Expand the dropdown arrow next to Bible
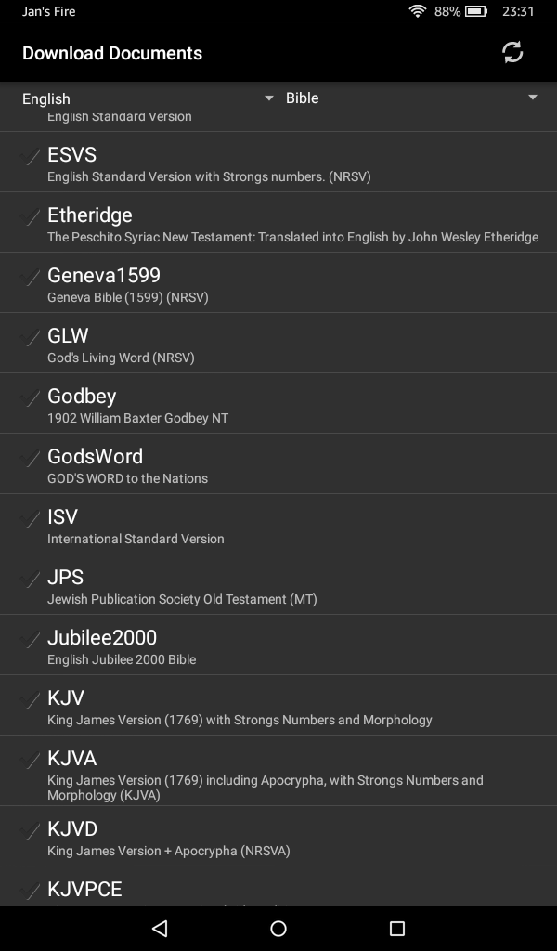 point(533,98)
